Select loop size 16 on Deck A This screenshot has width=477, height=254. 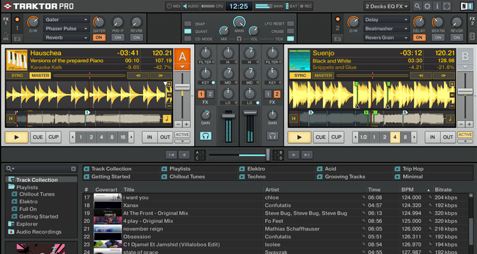123,137
